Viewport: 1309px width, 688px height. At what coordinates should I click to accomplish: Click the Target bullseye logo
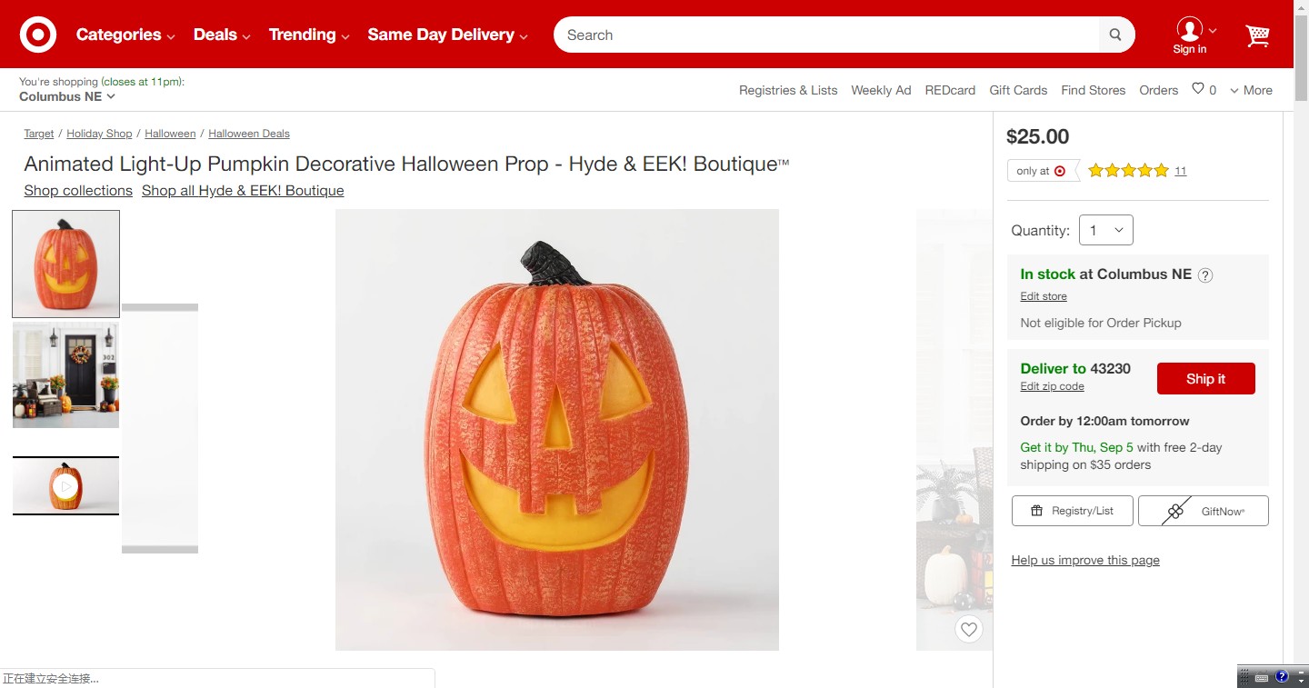pyautogui.click(x=38, y=35)
